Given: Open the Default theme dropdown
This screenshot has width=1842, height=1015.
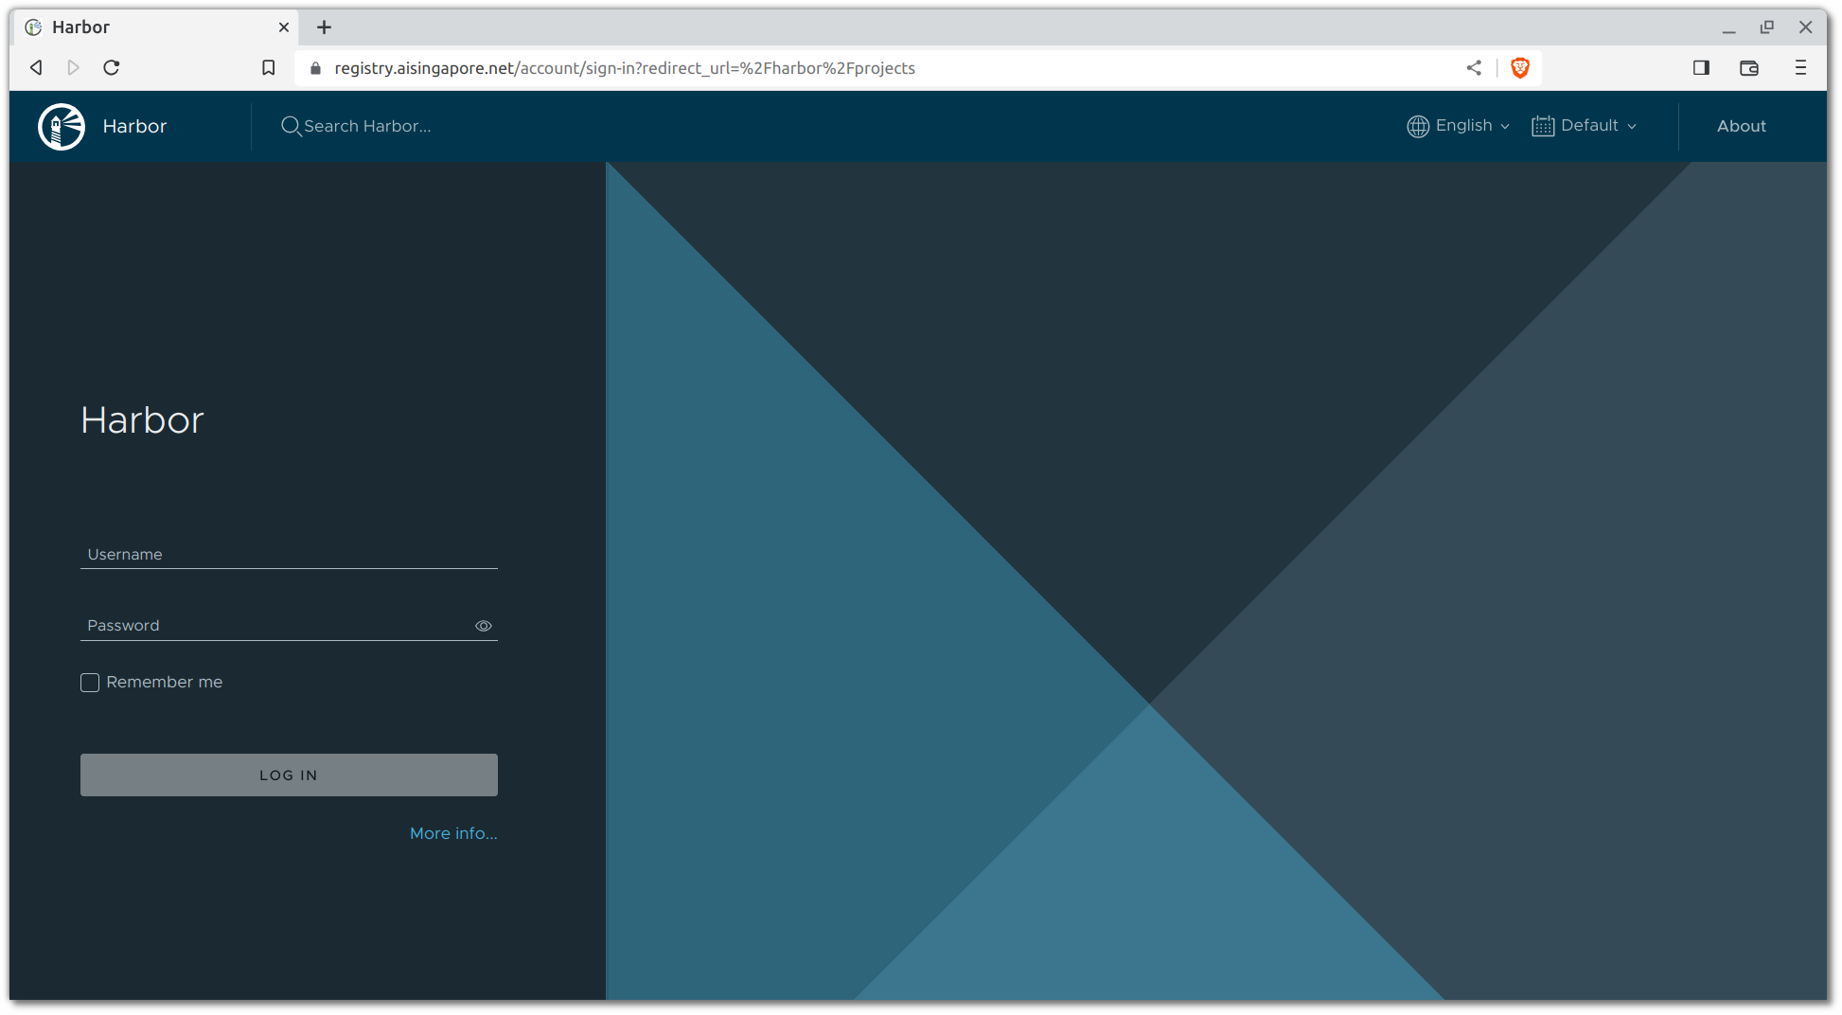Looking at the screenshot, I should (x=1584, y=126).
